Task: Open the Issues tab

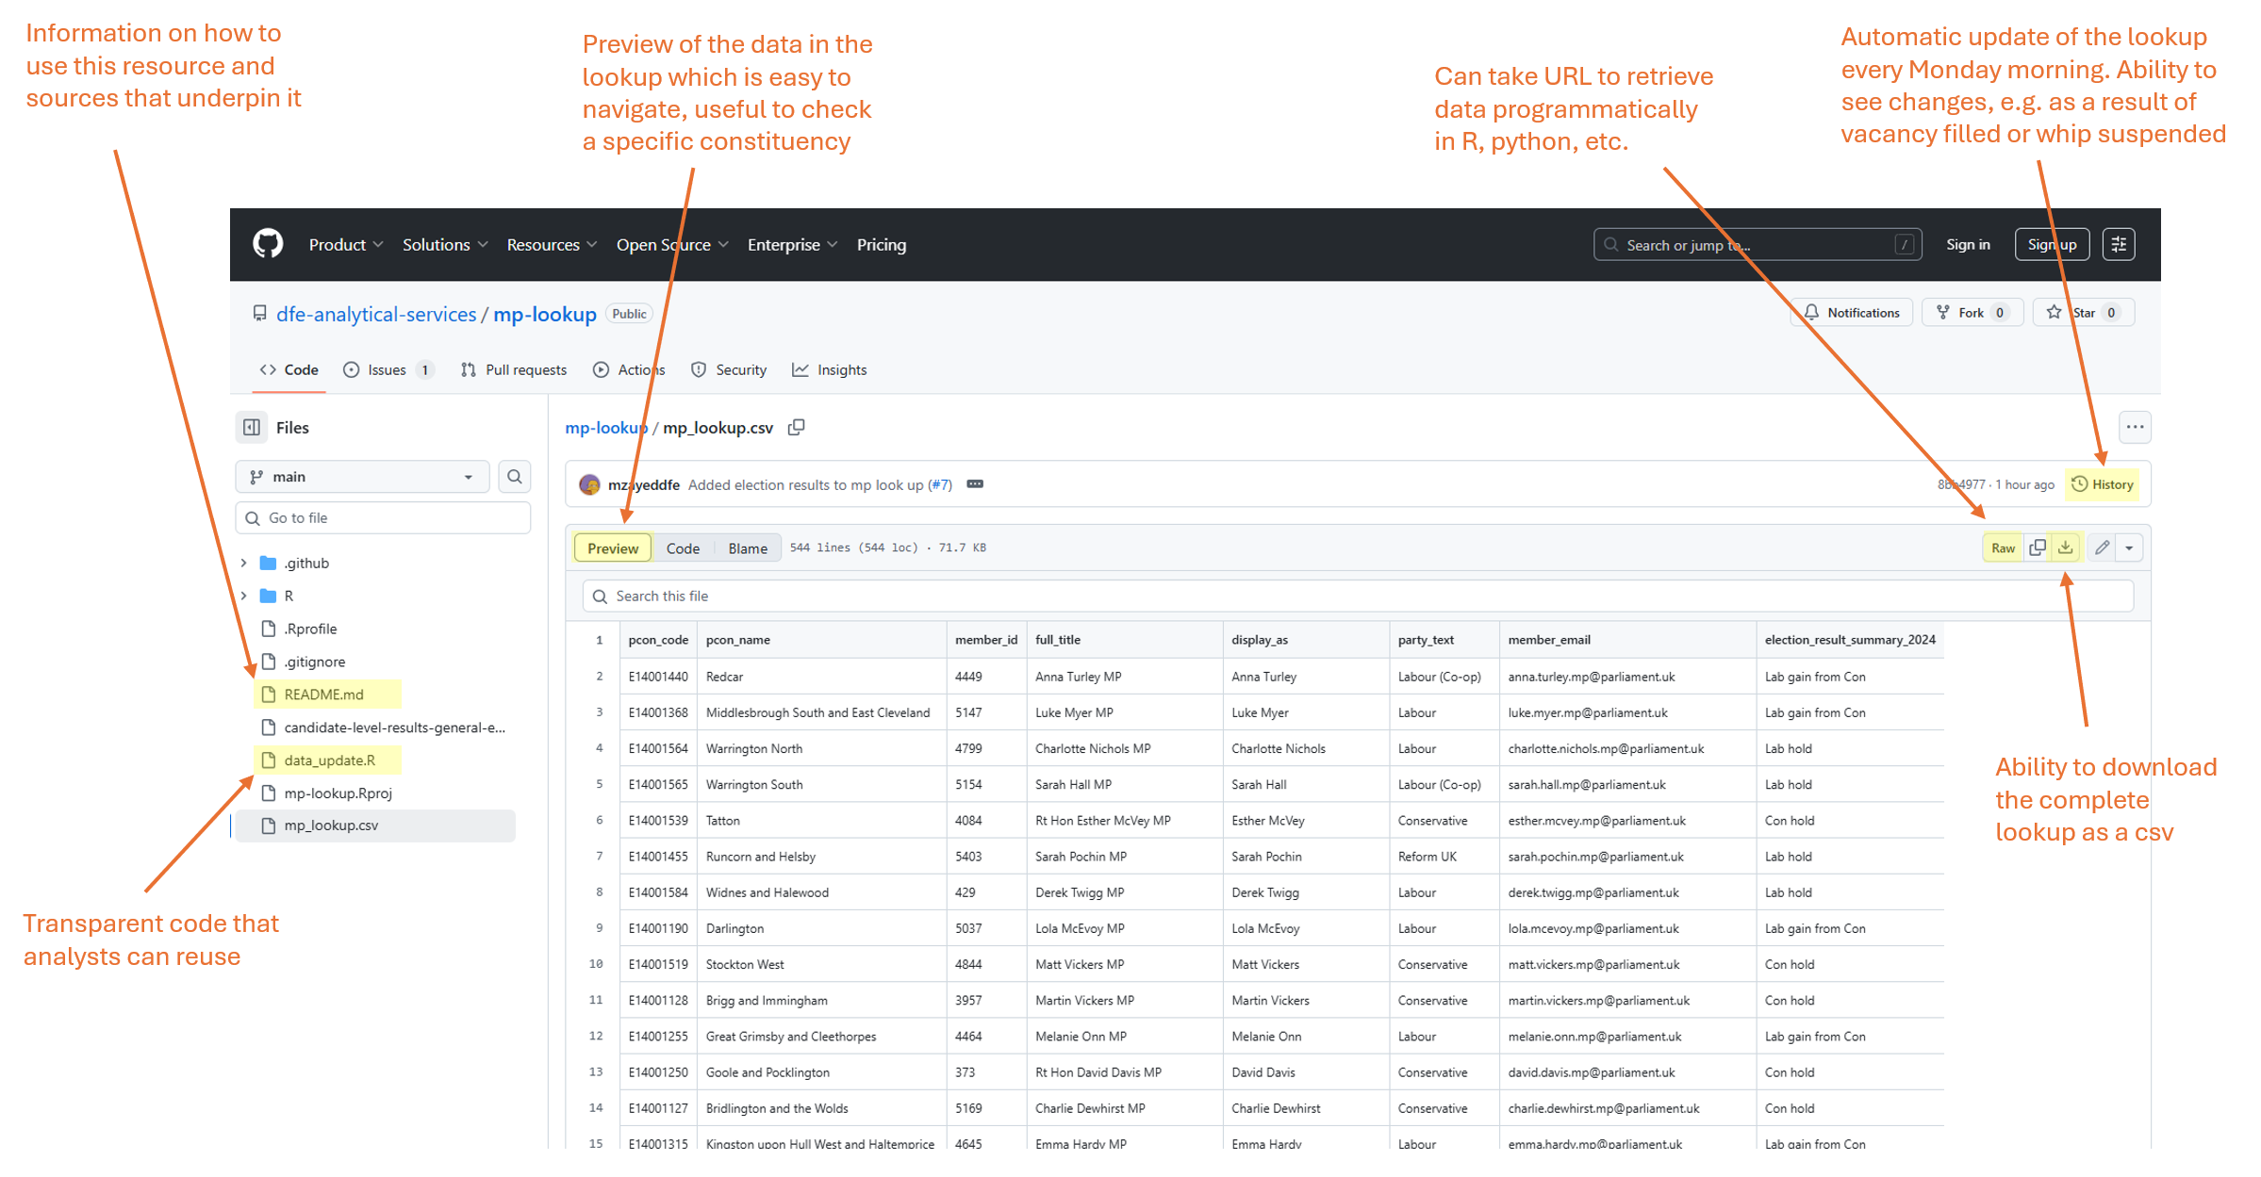Action: (x=388, y=370)
